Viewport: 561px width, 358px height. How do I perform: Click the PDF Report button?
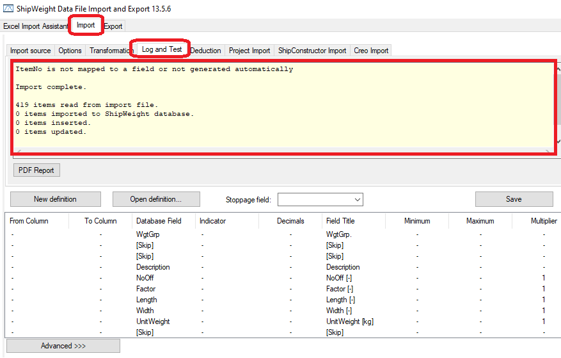point(36,170)
